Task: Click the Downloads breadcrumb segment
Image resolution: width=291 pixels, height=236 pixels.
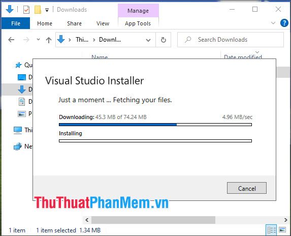Action: point(110,40)
